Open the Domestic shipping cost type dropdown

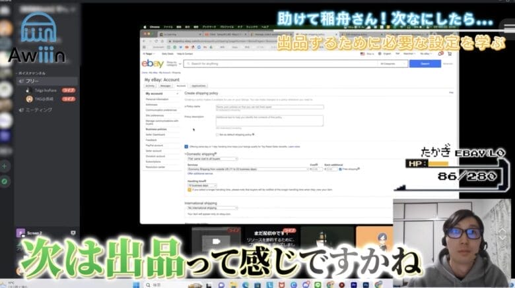212,159
